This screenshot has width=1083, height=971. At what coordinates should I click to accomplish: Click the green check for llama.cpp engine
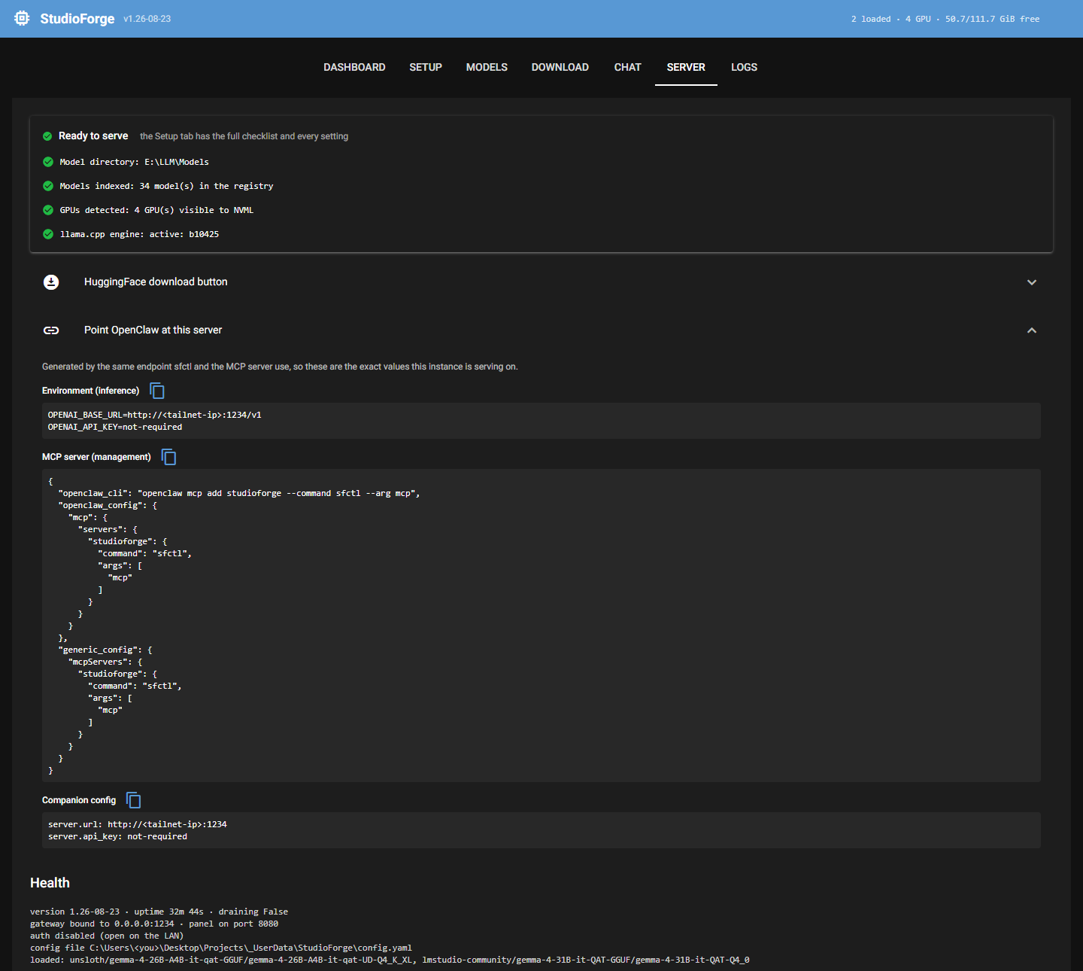(x=48, y=234)
